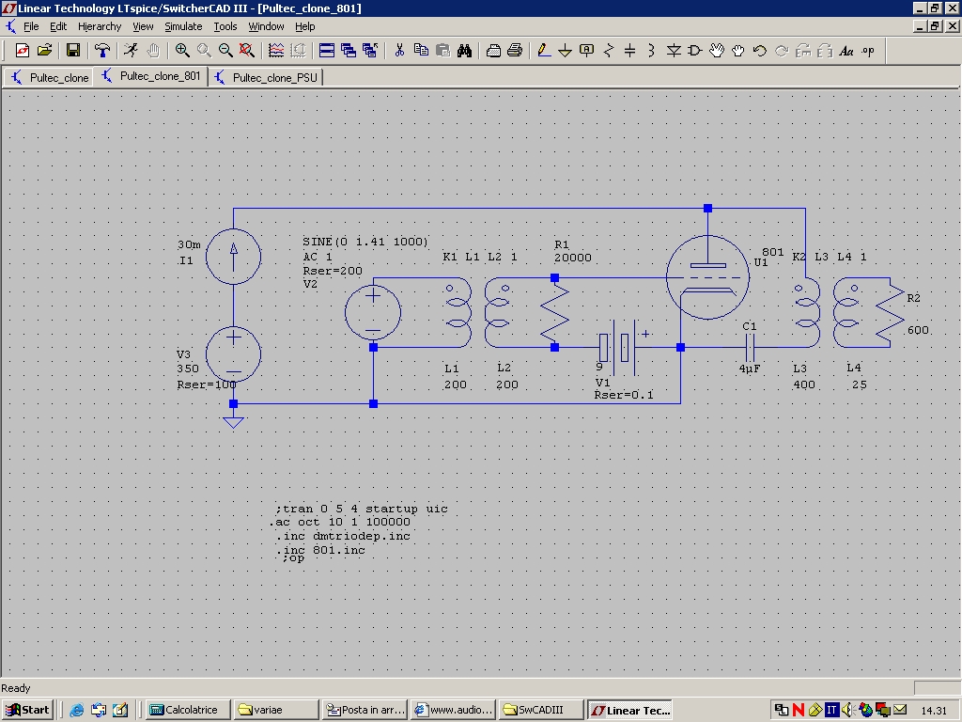Open a file with the folder icon
The width and height of the screenshot is (962, 722).
click(44, 51)
